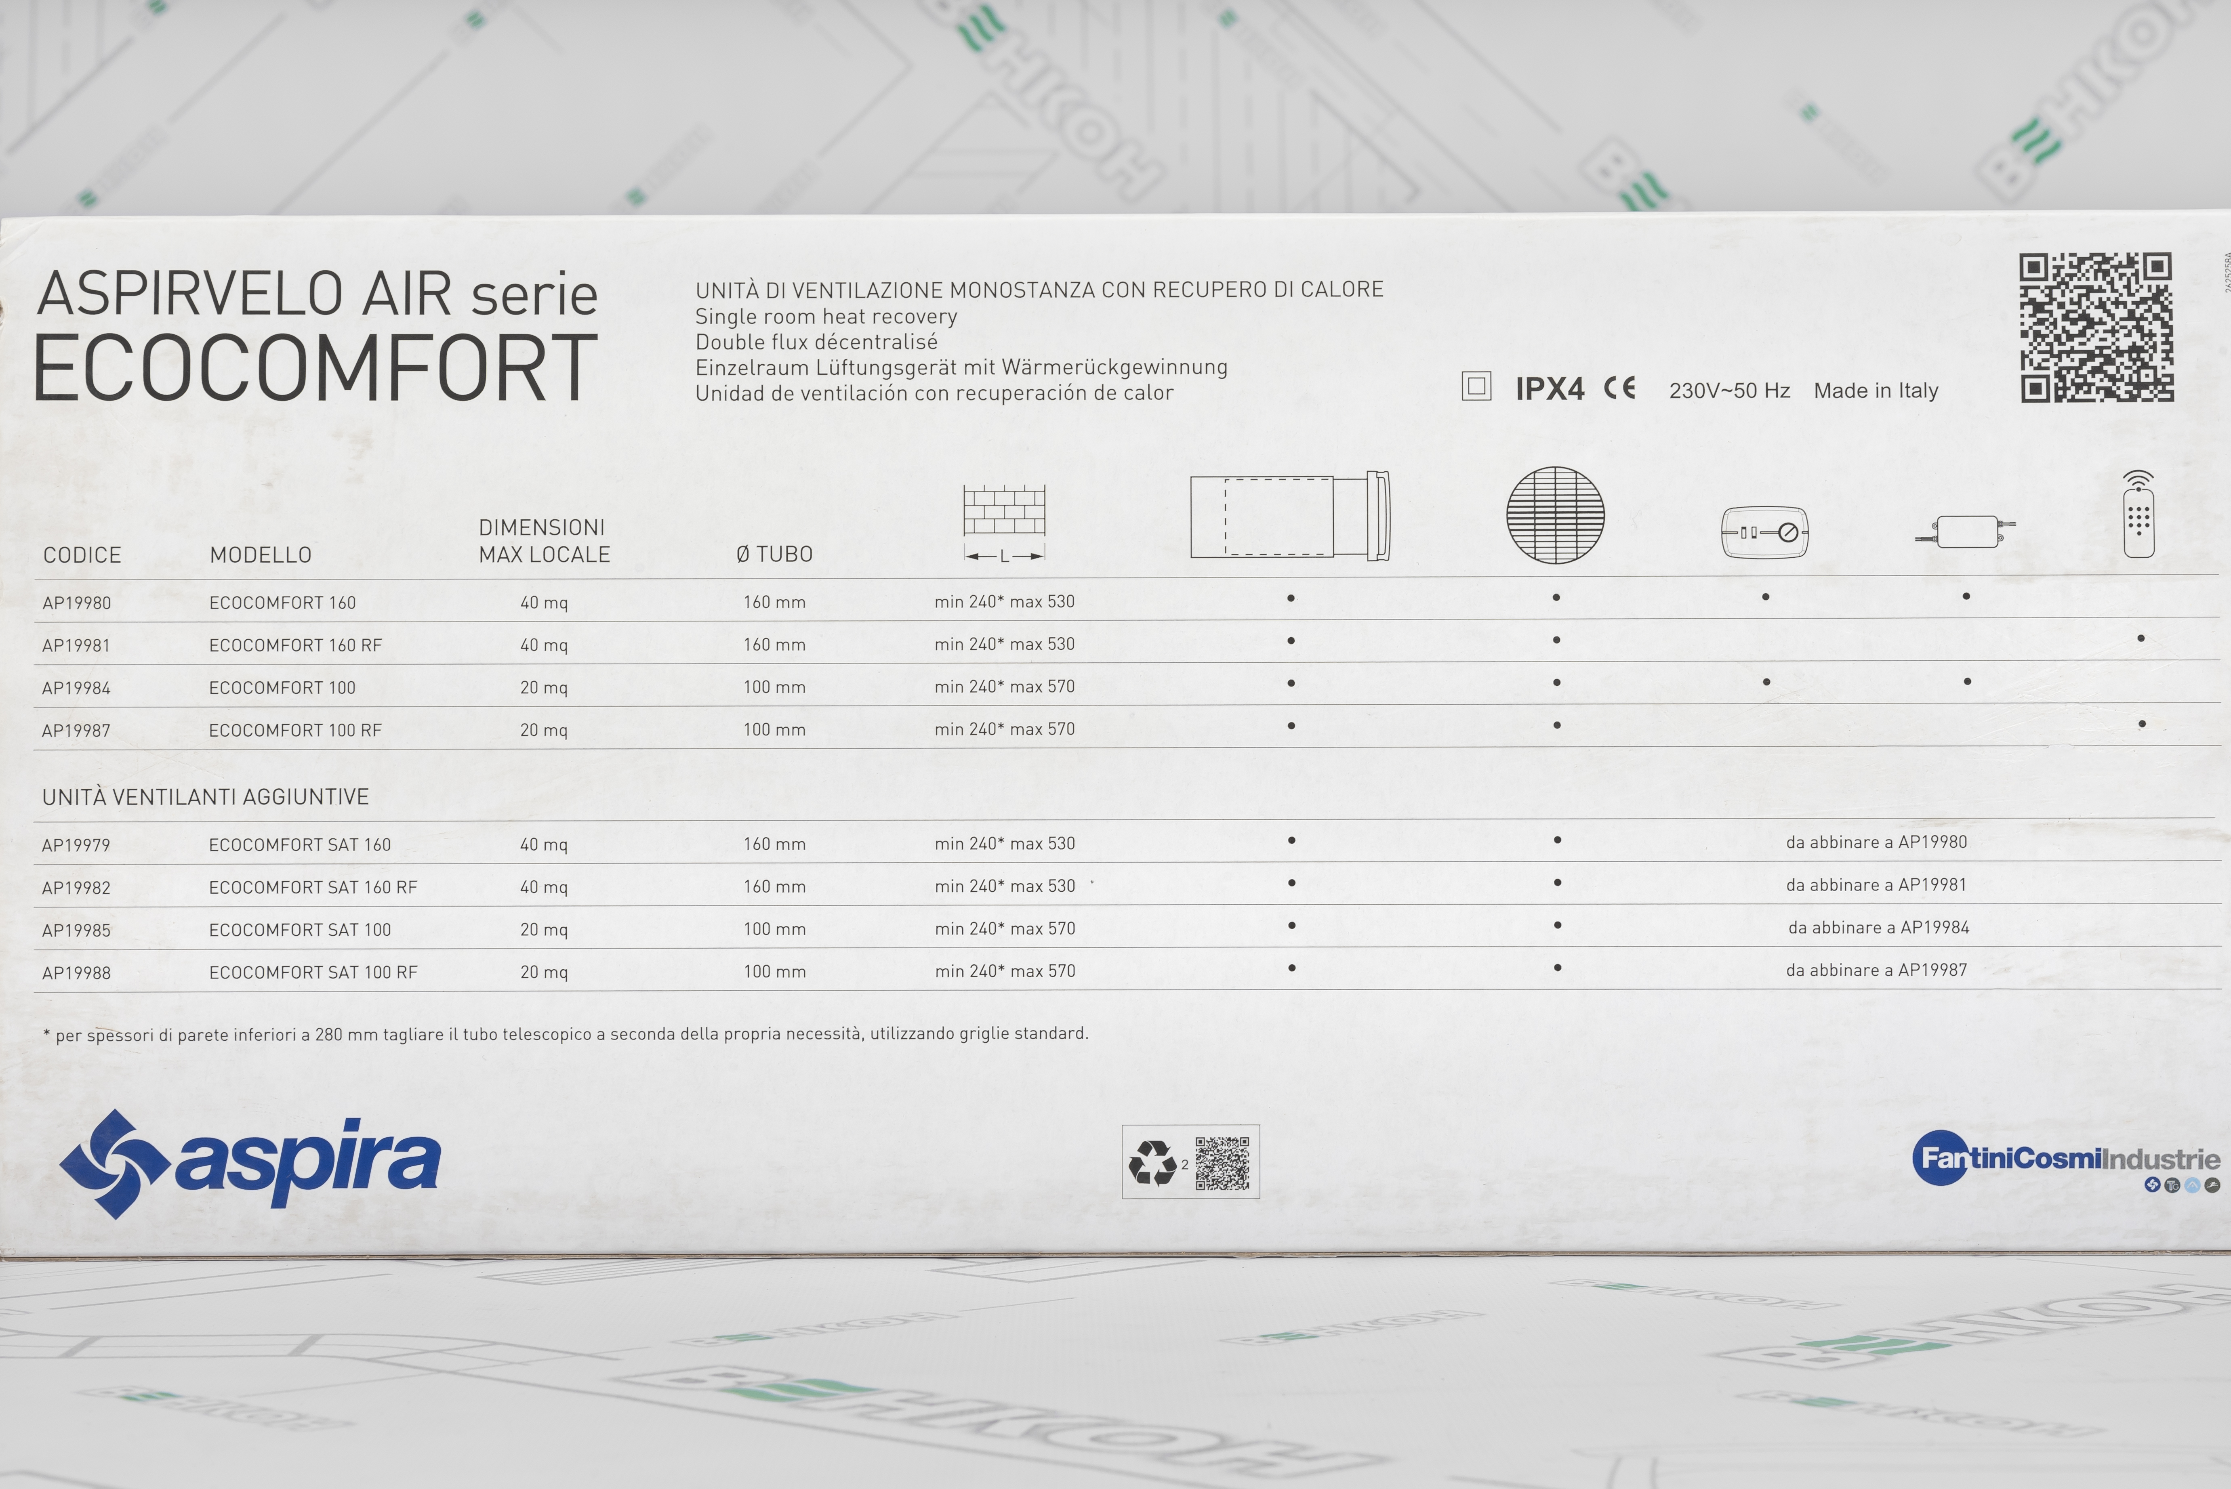The image size is (2231, 1489).
Task: Click model ECOCOMFORT SAT 160 RF
Action: pyautogui.click(x=313, y=887)
